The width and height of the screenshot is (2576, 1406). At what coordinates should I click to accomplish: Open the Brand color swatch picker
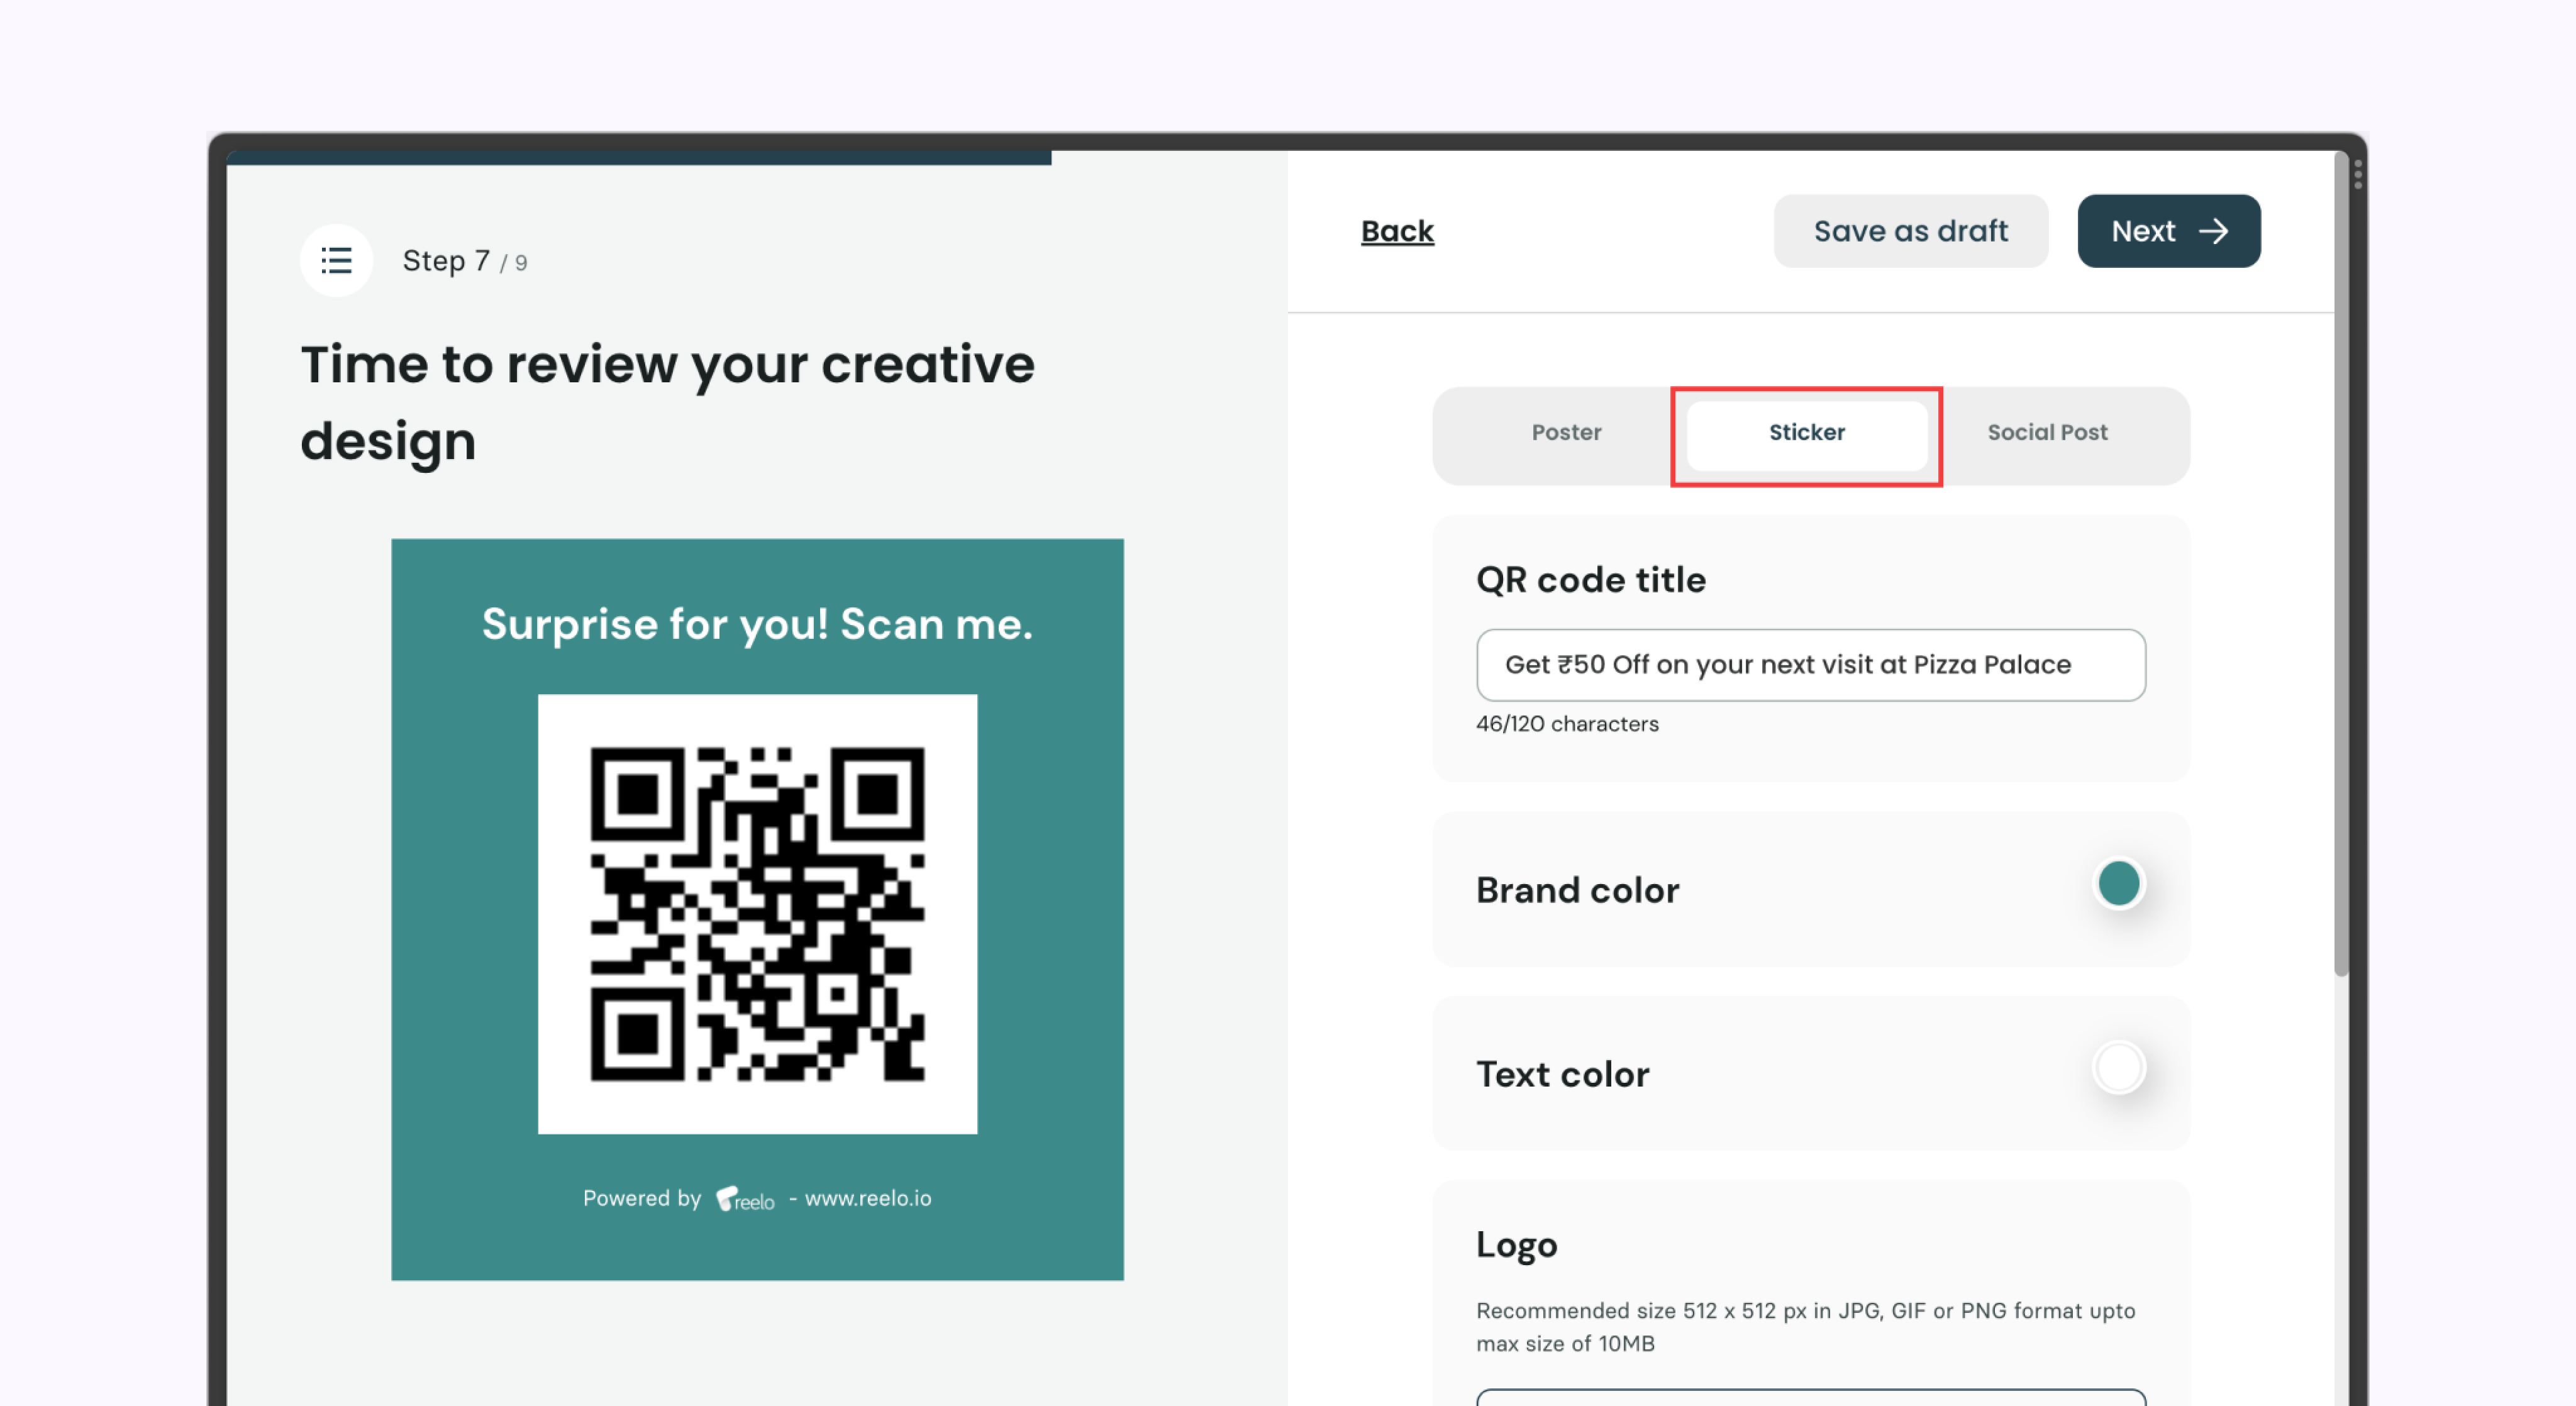2118,884
